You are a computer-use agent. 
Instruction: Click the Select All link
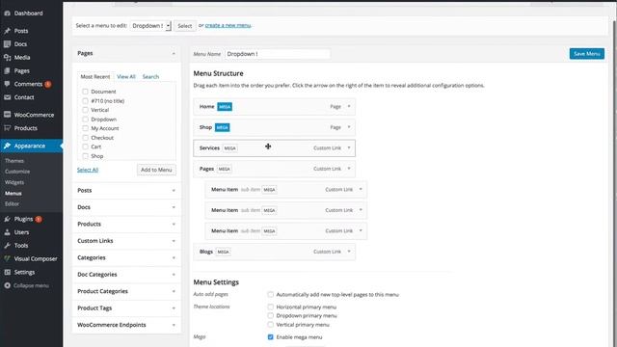88,170
